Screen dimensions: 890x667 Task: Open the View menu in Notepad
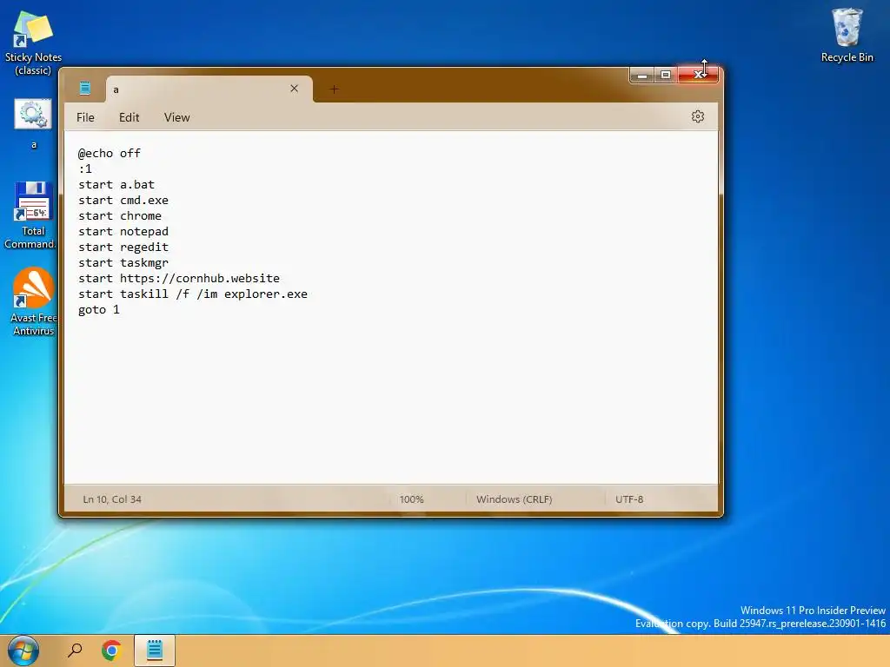pyautogui.click(x=176, y=117)
